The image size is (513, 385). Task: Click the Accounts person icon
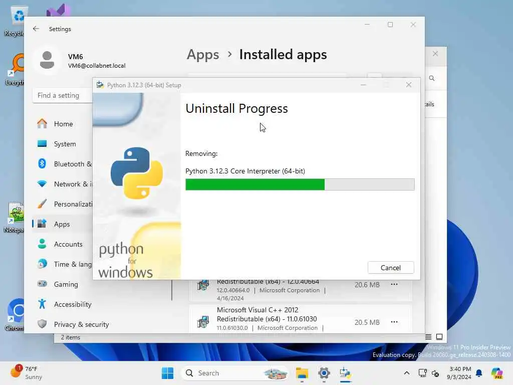pos(42,244)
